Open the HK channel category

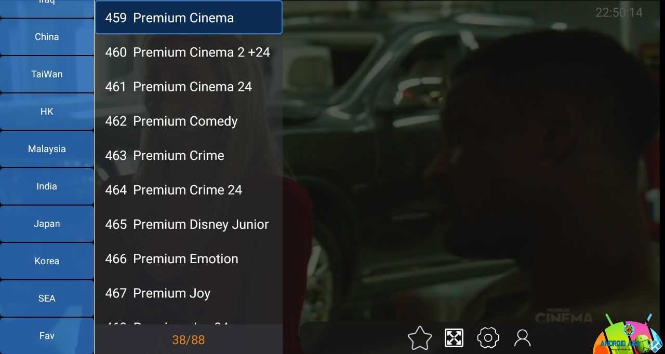pyautogui.click(x=47, y=112)
